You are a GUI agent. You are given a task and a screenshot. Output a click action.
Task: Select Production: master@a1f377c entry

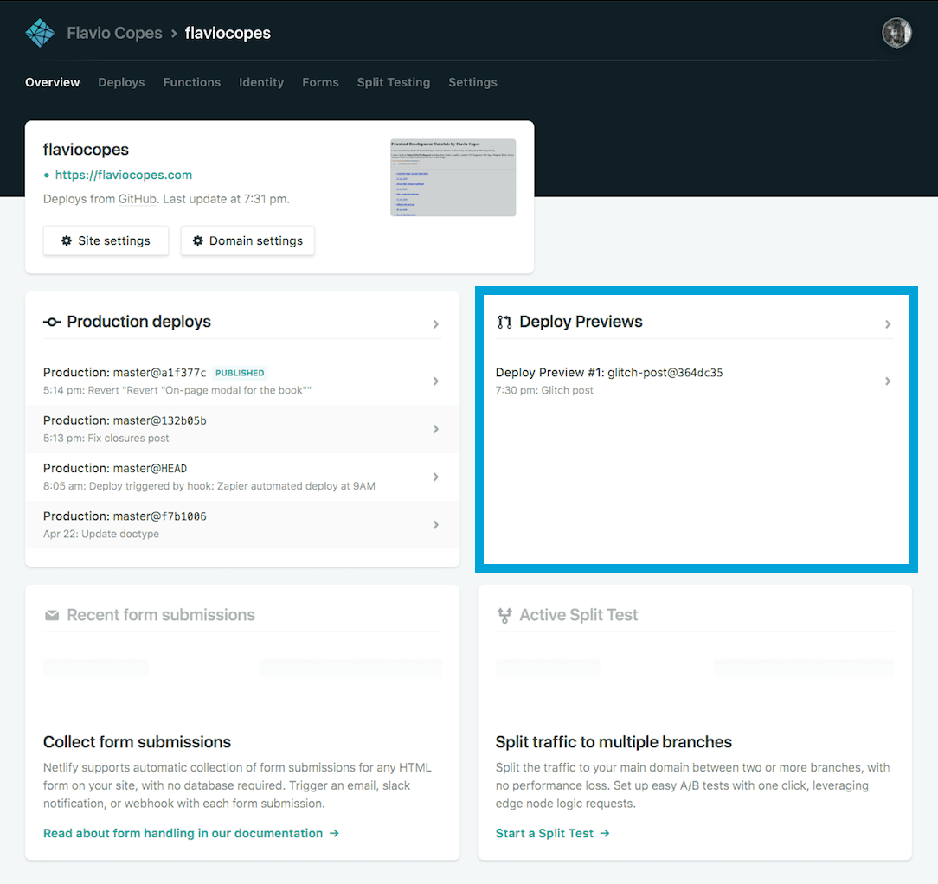coord(242,381)
